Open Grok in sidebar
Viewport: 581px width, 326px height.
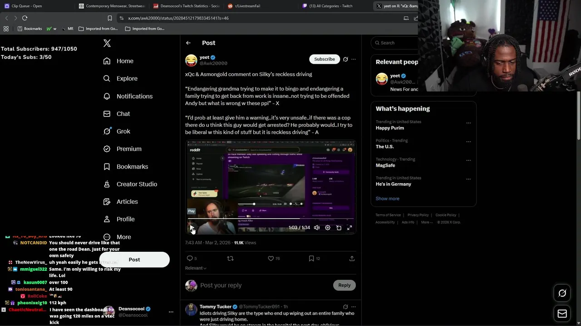pyautogui.click(x=117, y=131)
